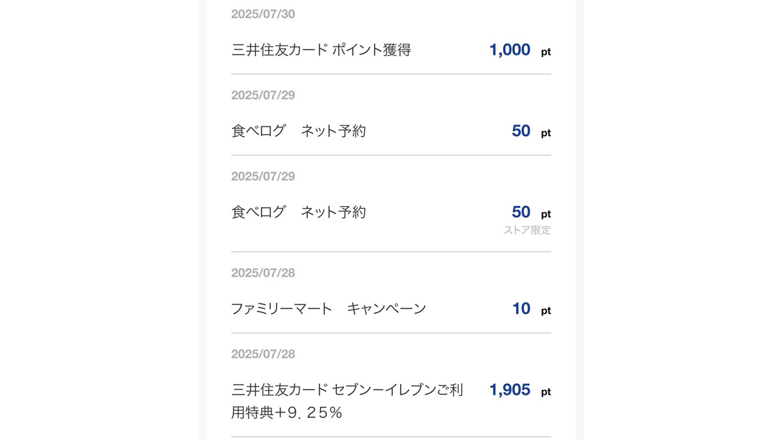Select 50 pt value above ストア限定
This screenshot has width=783, height=440.
[521, 212]
